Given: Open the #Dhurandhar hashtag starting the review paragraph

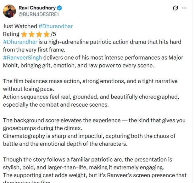Looking at the screenshot, I should pyautogui.click(x=20, y=42).
